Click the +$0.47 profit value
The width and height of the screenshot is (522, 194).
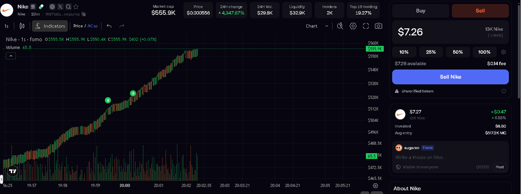pos(499,112)
